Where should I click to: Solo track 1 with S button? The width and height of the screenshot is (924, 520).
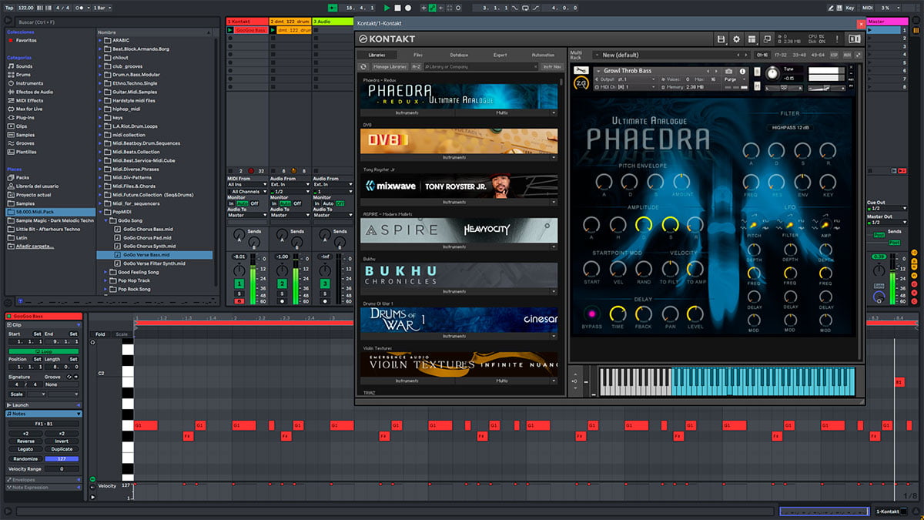tap(239, 294)
